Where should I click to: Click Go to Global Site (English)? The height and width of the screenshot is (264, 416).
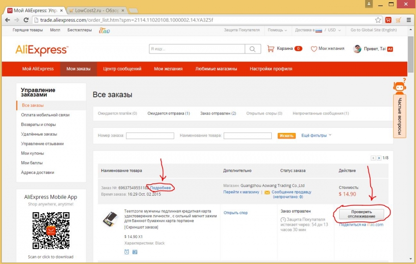tap(373, 30)
